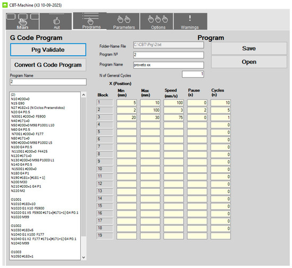292x268 pixels.
Task: Click the O1003 subprogram line
Action: coord(16,252)
